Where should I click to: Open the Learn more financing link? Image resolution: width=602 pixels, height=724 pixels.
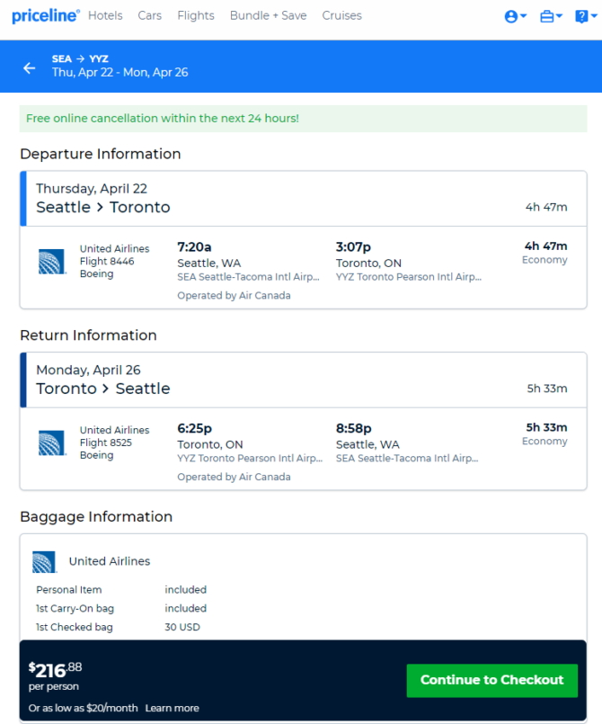tap(173, 709)
